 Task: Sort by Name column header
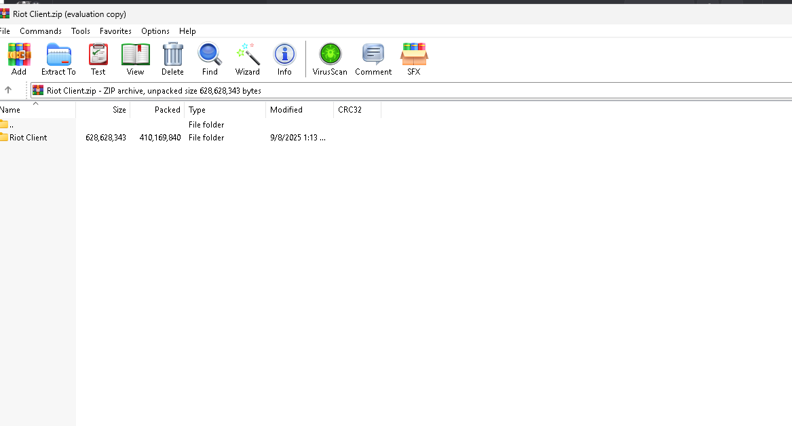(x=37, y=109)
